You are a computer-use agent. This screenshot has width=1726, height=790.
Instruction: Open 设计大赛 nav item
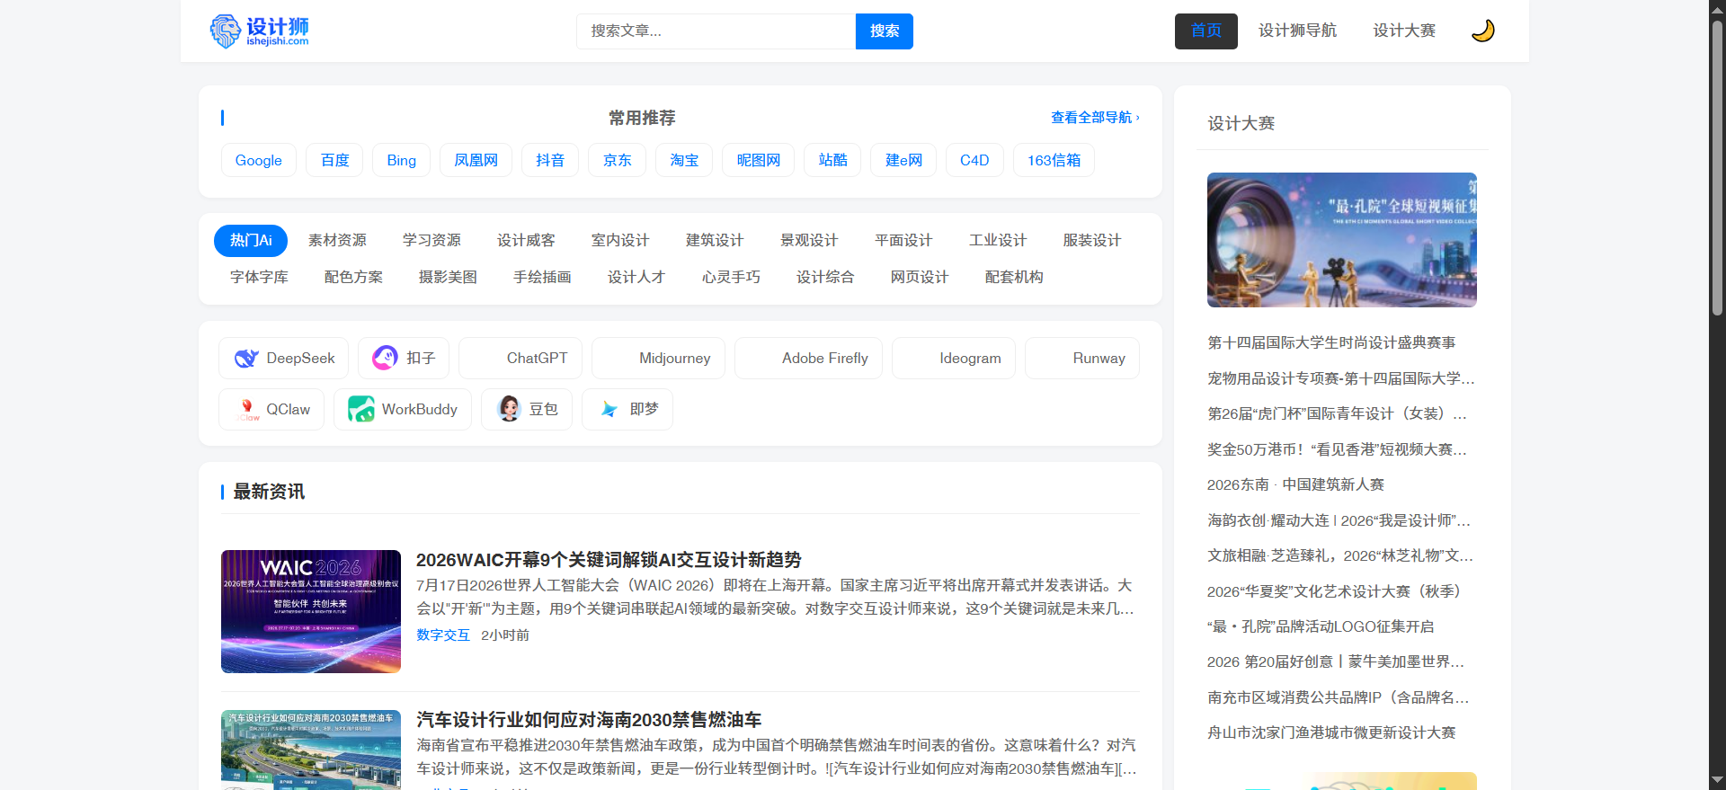pos(1404,31)
